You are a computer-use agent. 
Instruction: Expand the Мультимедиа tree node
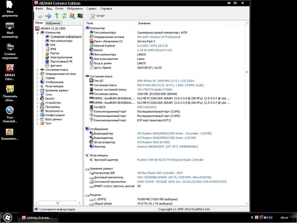tap(37, 86)
